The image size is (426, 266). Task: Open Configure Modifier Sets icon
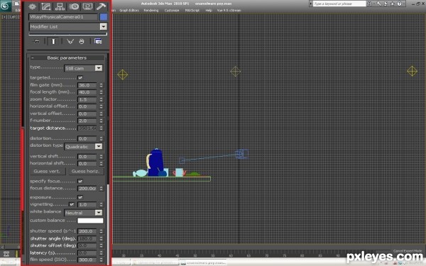click(x=98, y=41)
